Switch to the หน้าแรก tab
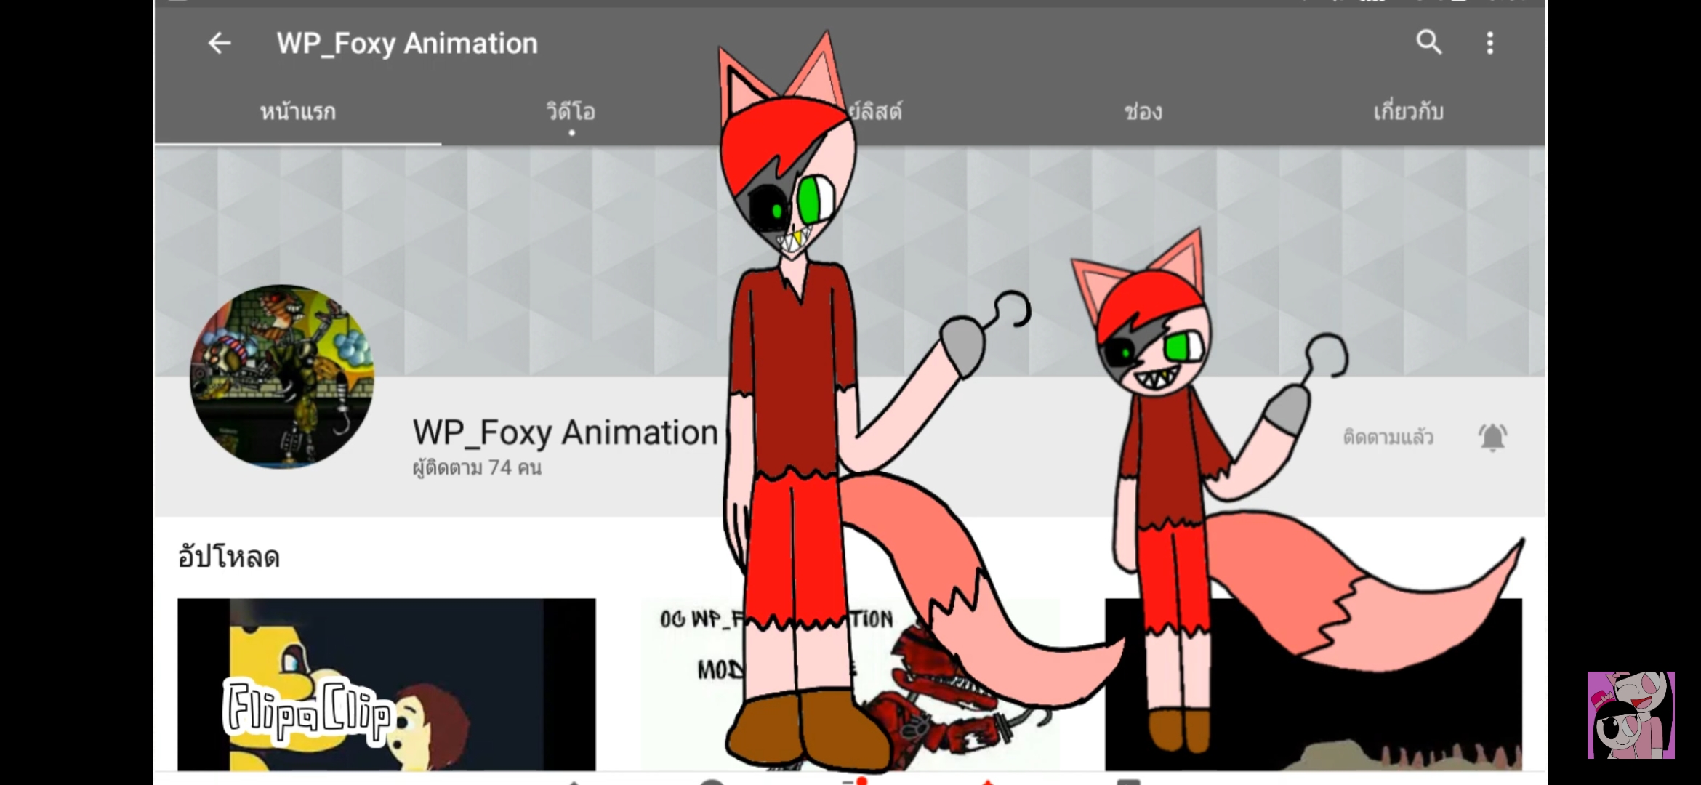 tap(298, 112)
